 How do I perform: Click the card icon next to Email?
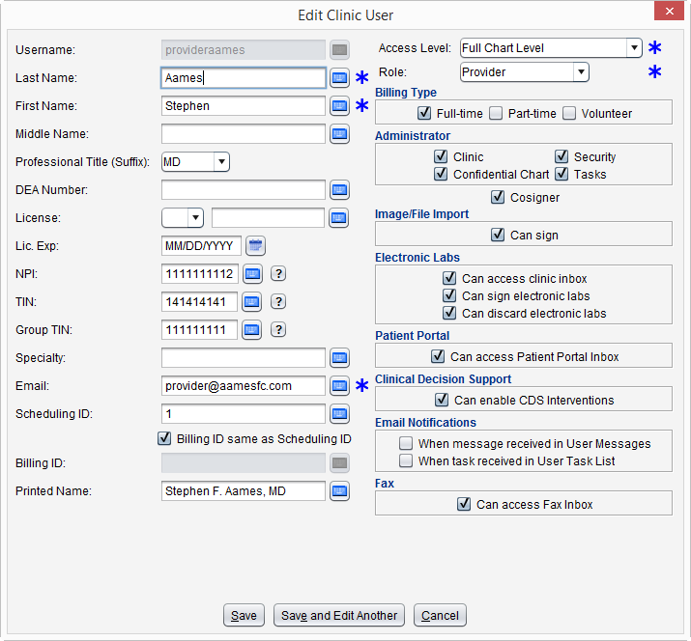[339, 386]
